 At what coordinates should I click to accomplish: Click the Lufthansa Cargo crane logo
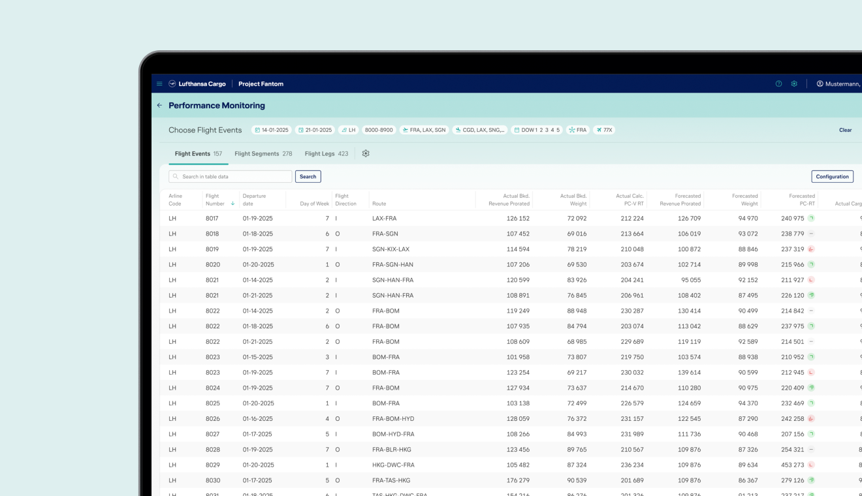click(x=172, y=84)
